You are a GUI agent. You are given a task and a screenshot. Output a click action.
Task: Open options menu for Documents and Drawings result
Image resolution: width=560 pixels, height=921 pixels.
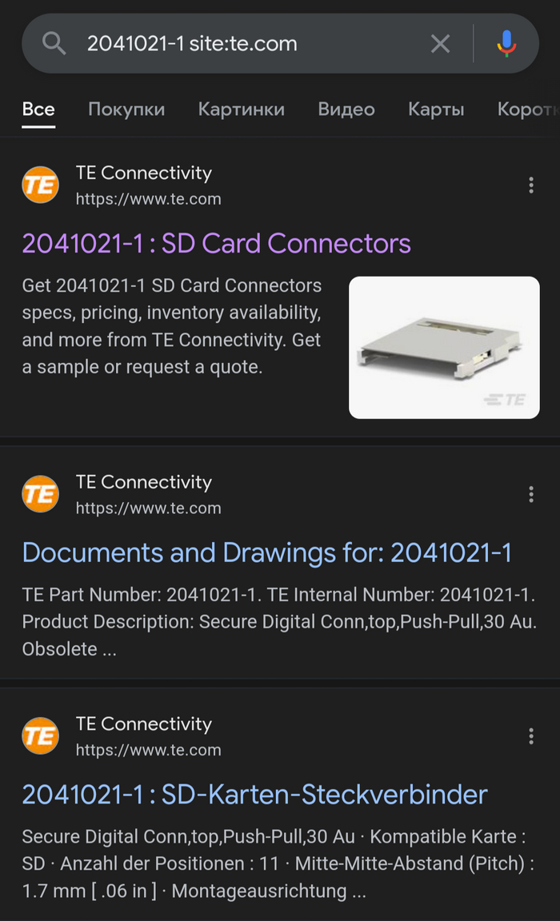pyautogui.click(x=530, y=495)
